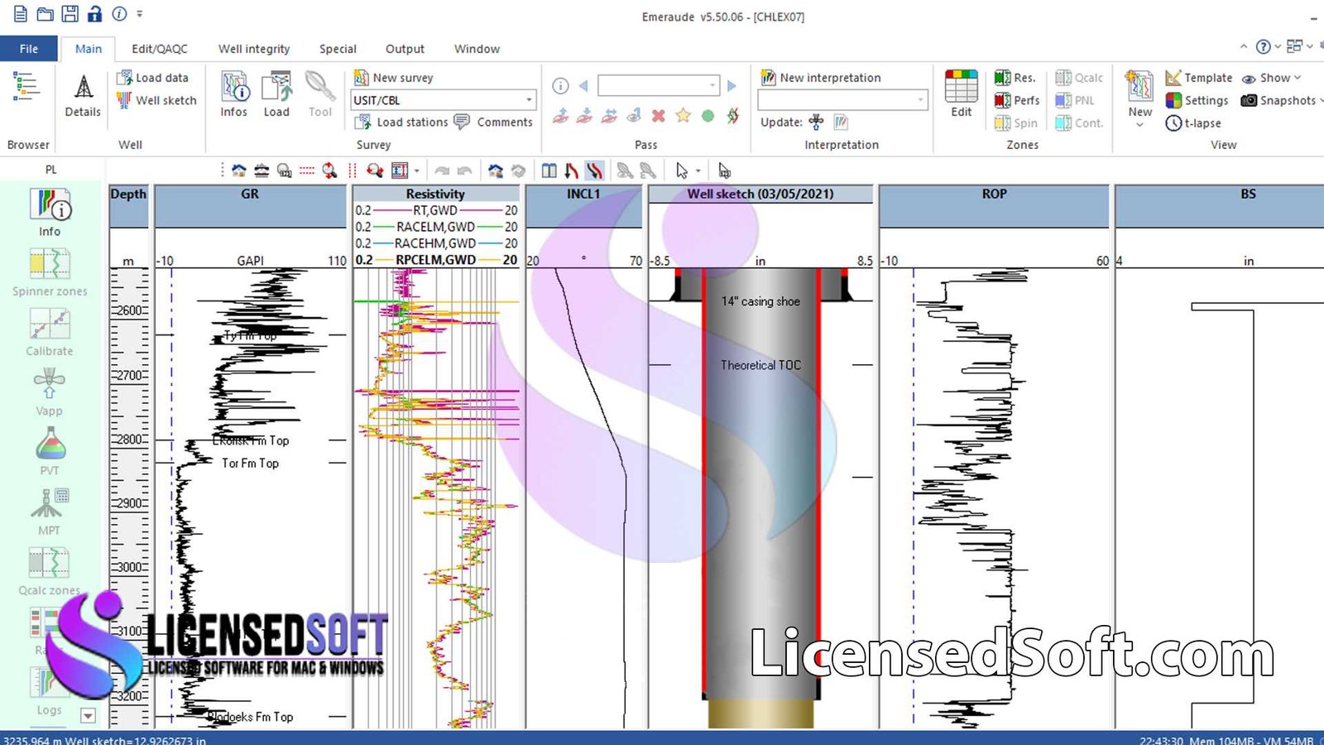Click Perfs zones button
The height and width of the screenshot is (745, 1324).
1017,100
